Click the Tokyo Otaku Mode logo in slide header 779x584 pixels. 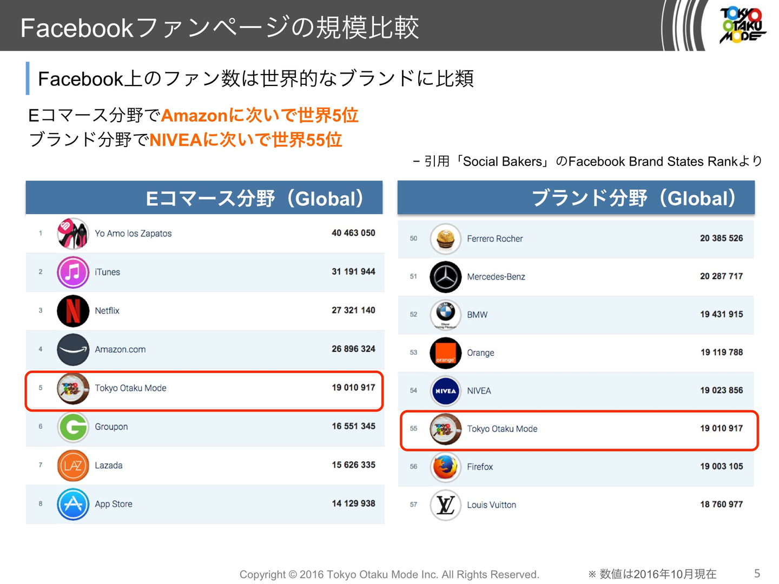pyautogui.click(x=742, y=25)
